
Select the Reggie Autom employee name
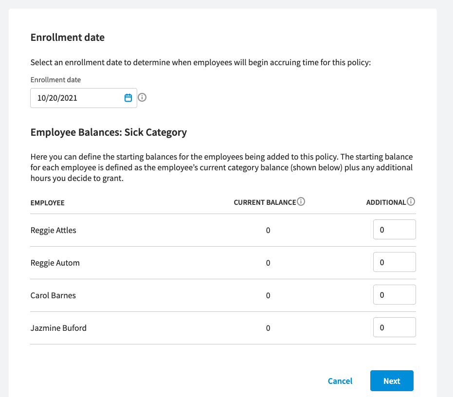point(55,263)
